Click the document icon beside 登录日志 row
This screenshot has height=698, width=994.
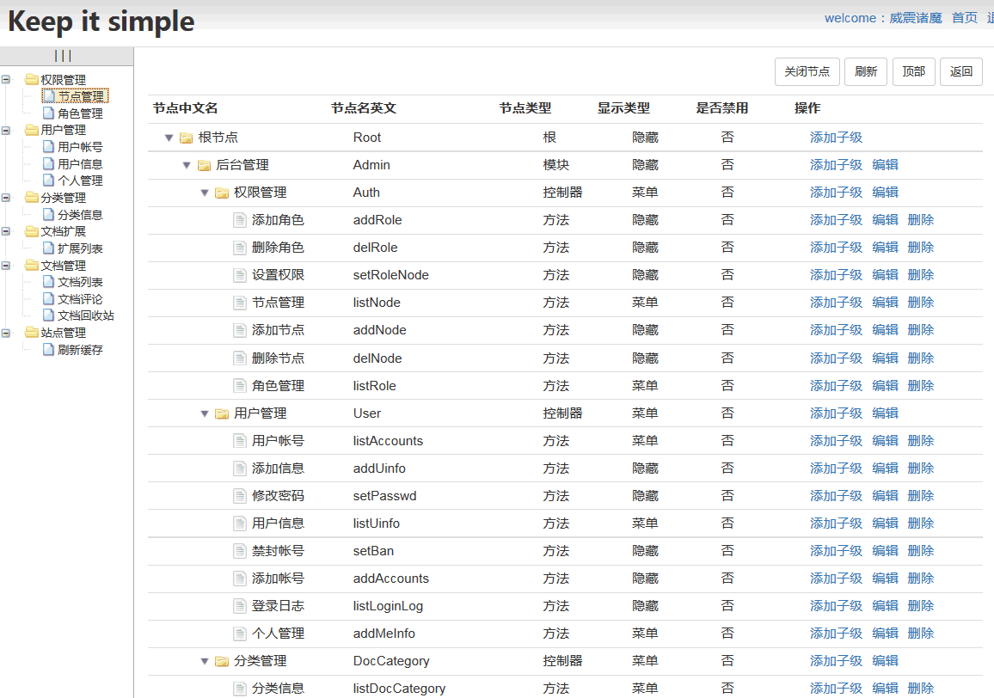[240, 606]
